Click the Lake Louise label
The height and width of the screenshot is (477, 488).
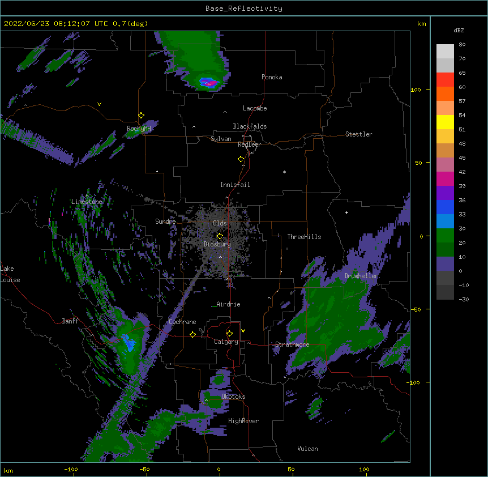10,274
